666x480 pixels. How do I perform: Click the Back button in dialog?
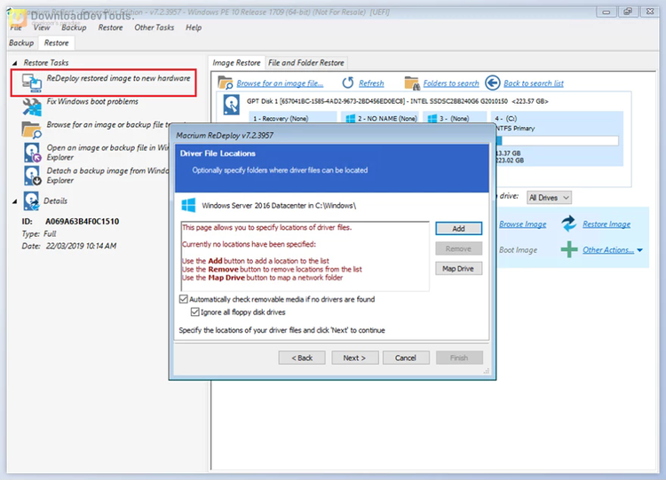point(302,358)
